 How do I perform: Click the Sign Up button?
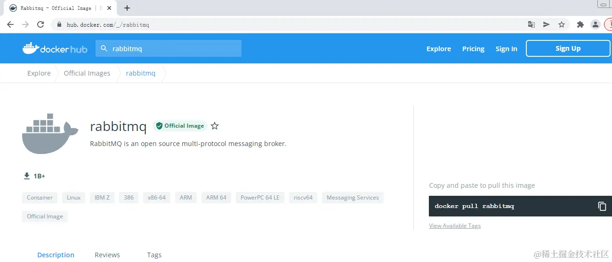[568, 48]
